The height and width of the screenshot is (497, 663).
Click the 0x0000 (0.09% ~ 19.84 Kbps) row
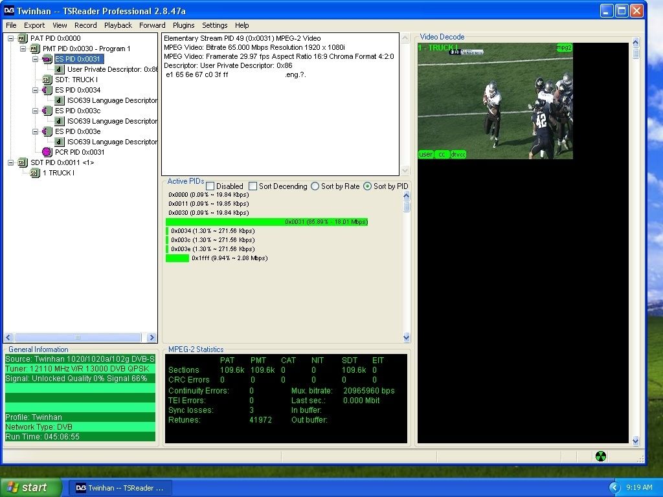point(208,195)
